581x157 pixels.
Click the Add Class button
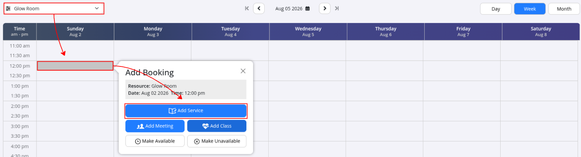[217, 126]
